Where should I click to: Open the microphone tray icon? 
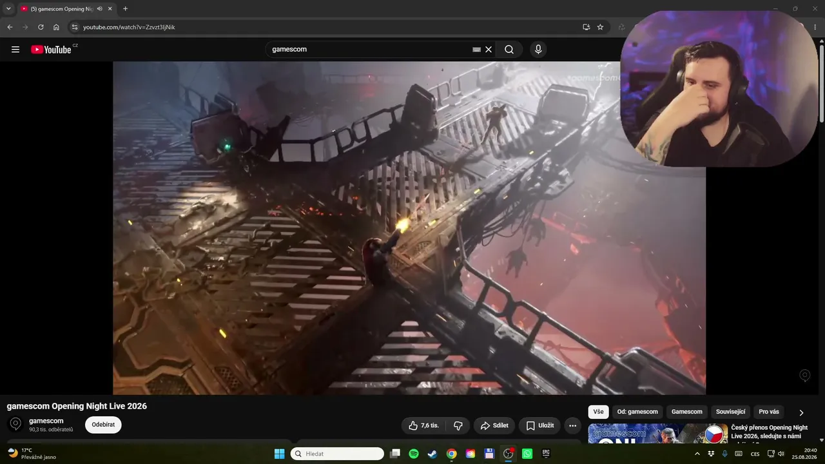click(725, 454)
